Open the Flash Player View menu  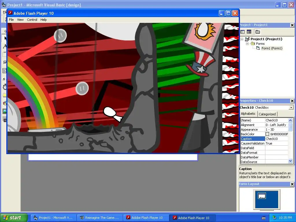[x=20, y=20]
